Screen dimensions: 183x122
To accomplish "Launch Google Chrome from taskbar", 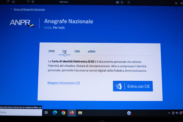I will (63, 113).
